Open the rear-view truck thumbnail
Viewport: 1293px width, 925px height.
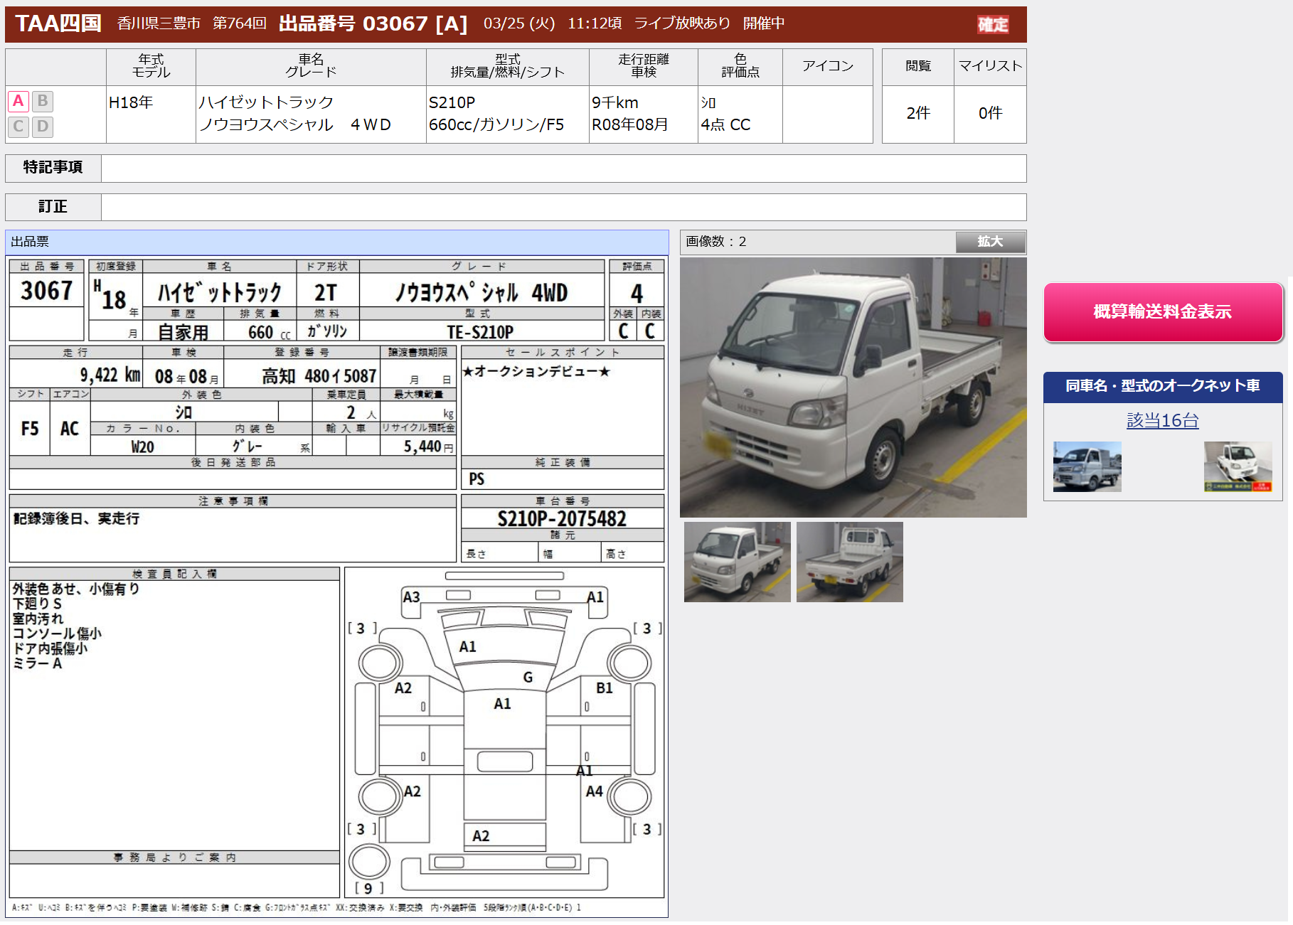point(849,562)
